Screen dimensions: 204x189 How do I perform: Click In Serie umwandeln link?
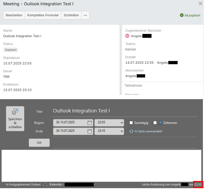[x=148, y=131]
